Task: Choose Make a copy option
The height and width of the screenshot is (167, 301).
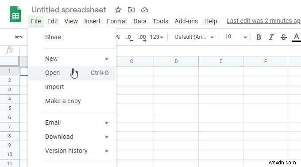Action: [72, 101]
